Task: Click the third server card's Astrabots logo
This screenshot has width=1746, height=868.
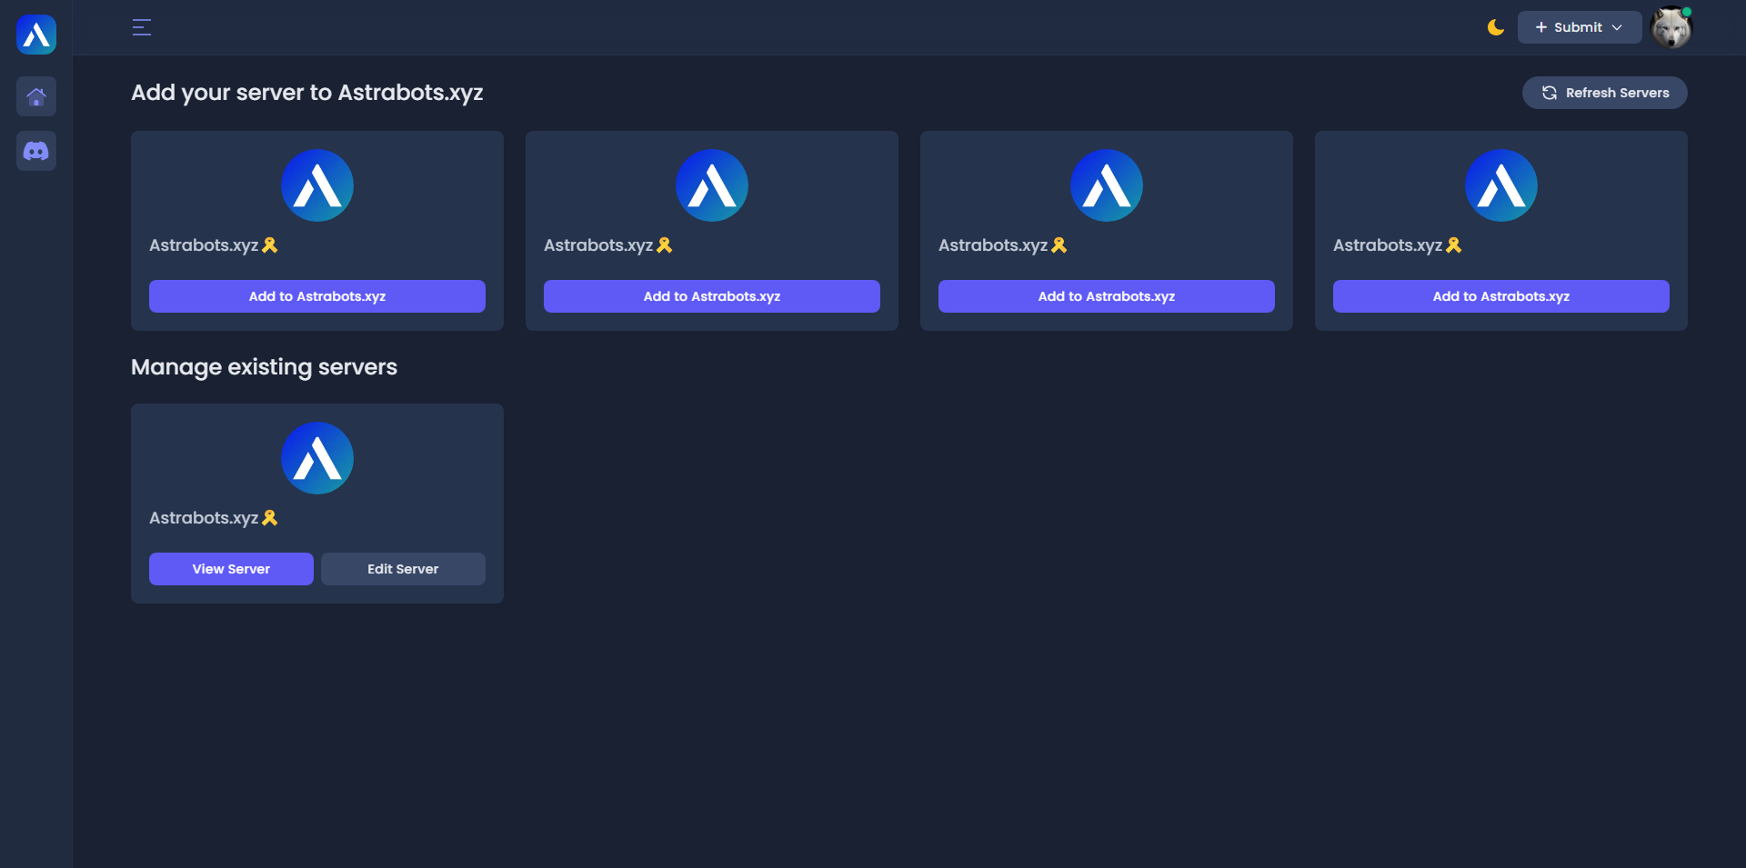Action: click(x=1107, y=185)
